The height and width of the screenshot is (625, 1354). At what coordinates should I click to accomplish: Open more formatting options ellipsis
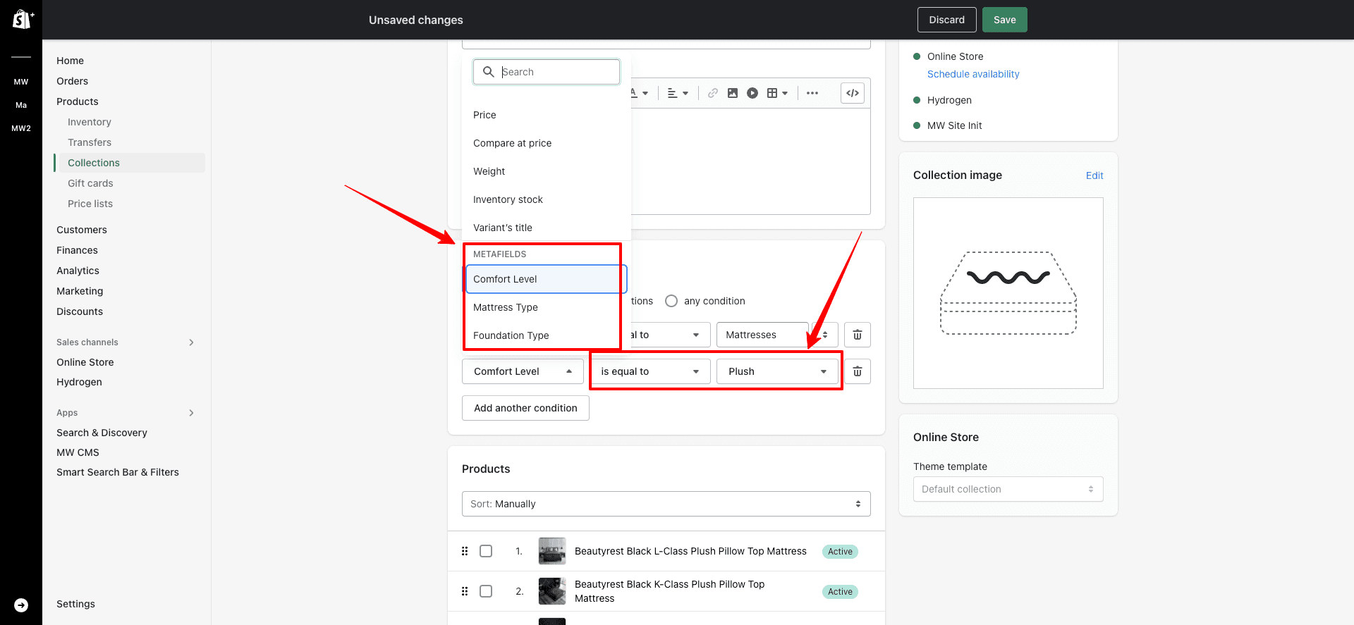(812, 93)
